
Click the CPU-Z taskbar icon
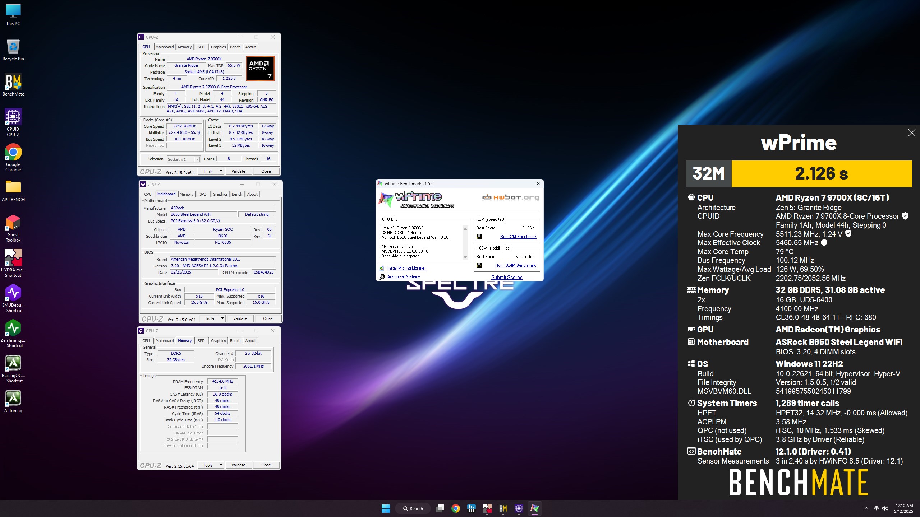[x=519, y=508]
